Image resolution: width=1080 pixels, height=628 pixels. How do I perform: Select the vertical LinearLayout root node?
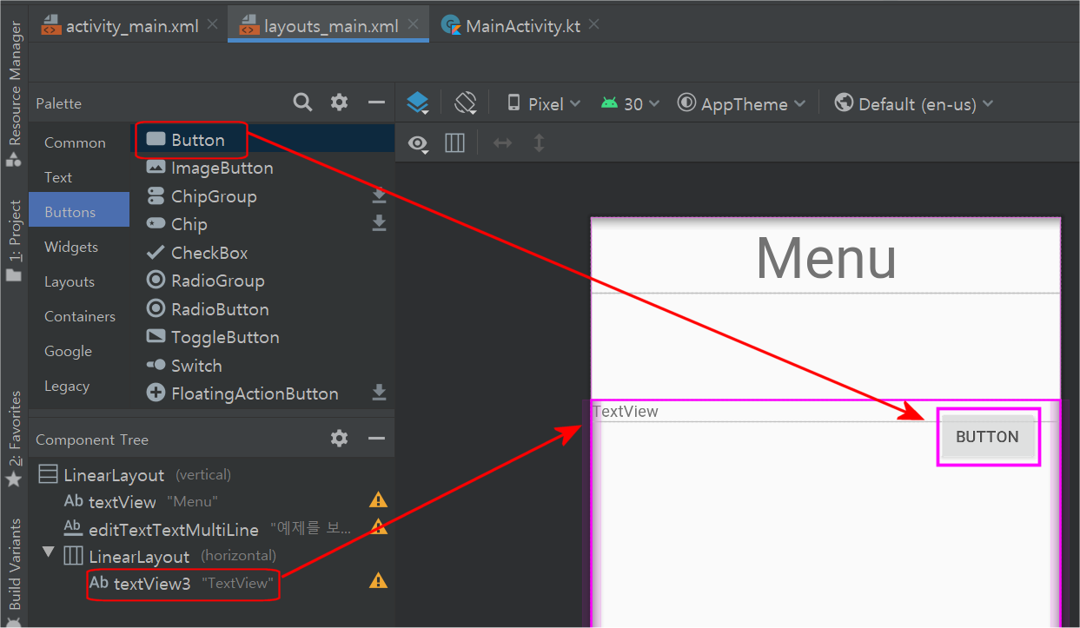tap(211, 475)
